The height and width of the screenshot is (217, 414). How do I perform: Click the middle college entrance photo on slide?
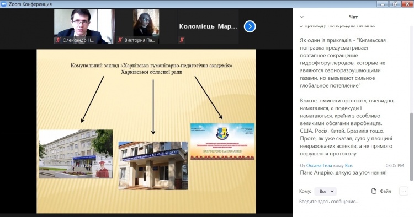[x=153, y=166]
